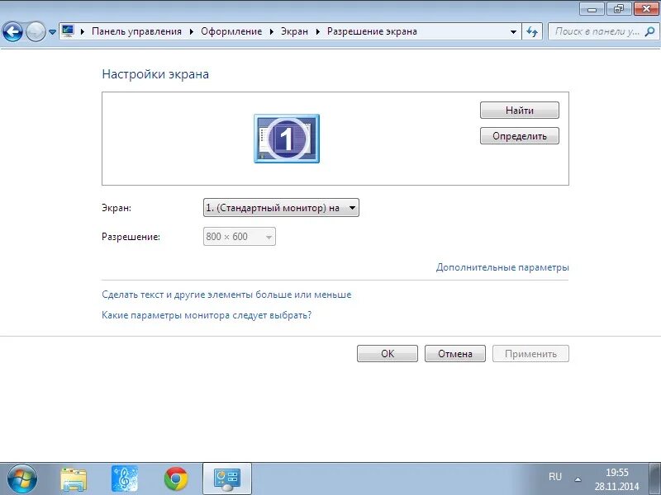Viewport: 661px width, 495px height.
Task: Expand arrow before 'Разрешение экрана' breadcrumb
Action: click(318, 31)
